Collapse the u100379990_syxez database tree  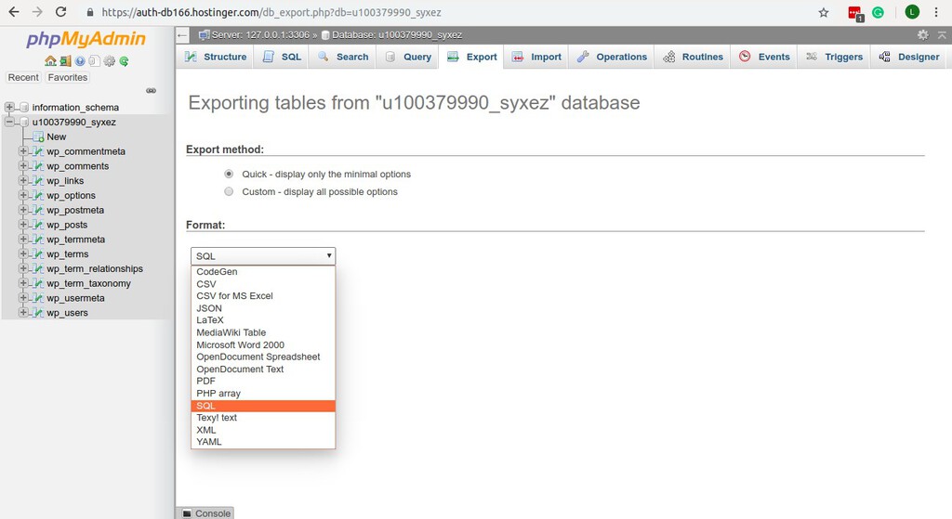pyautogui.click(x=9, y=122)
